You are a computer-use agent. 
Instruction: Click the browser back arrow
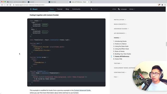click(x=2, y=5)
